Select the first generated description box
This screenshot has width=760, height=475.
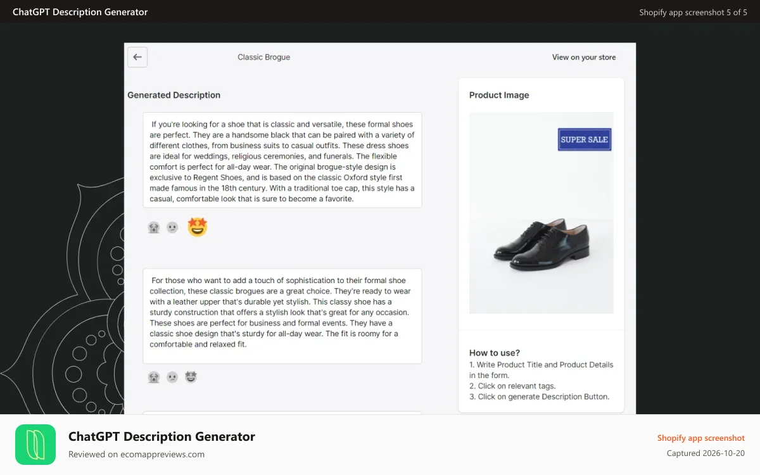click(282, 160)
